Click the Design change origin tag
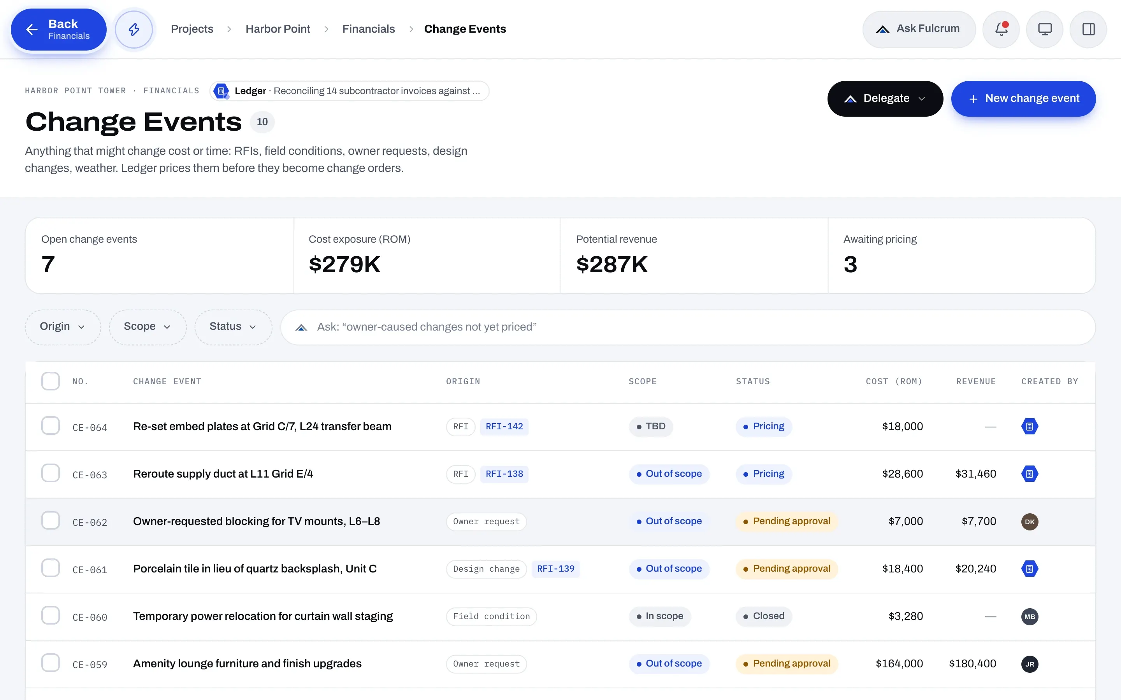This screenshot has height=700, width=1121. pyautogui.click(x=487, y=569)
